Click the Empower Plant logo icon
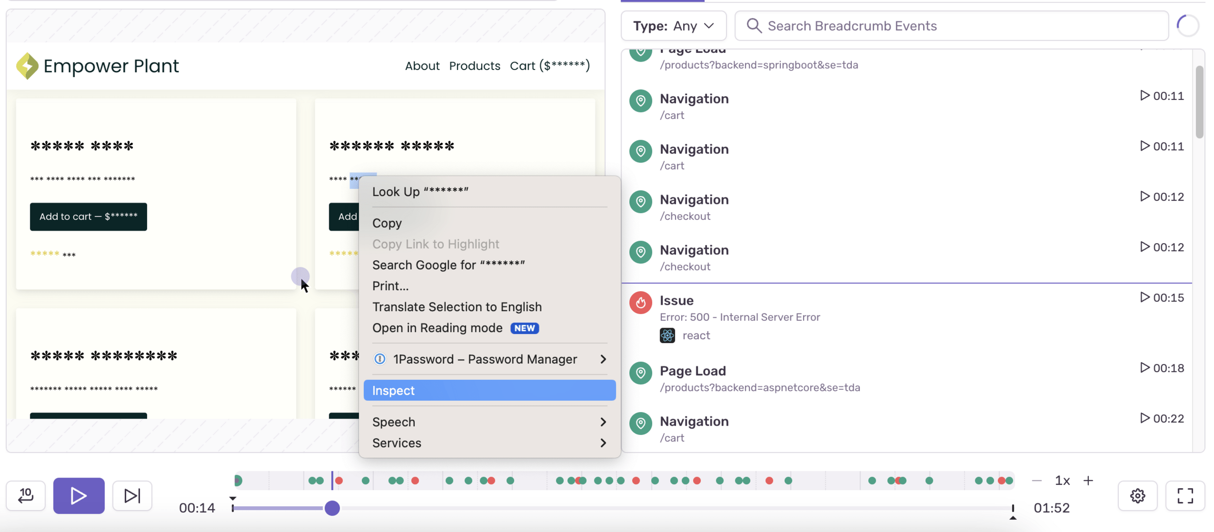1214x532 pixels. tap(27, 66)
